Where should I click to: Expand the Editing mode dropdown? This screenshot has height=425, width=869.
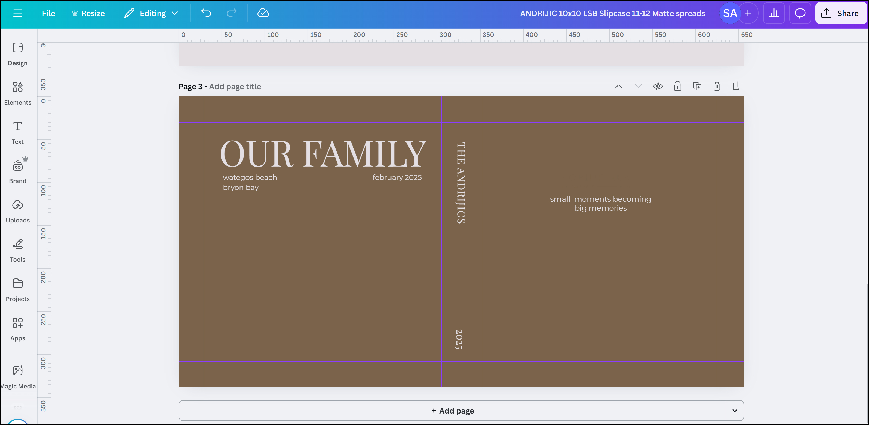click(x=151, y=13)
